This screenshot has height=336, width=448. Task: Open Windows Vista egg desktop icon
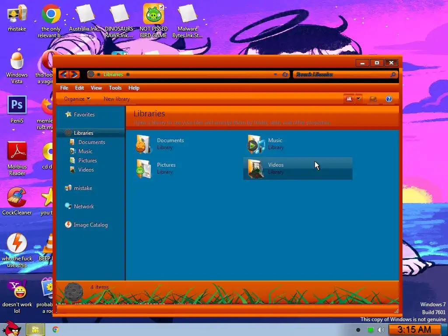(x=17, y=67)
